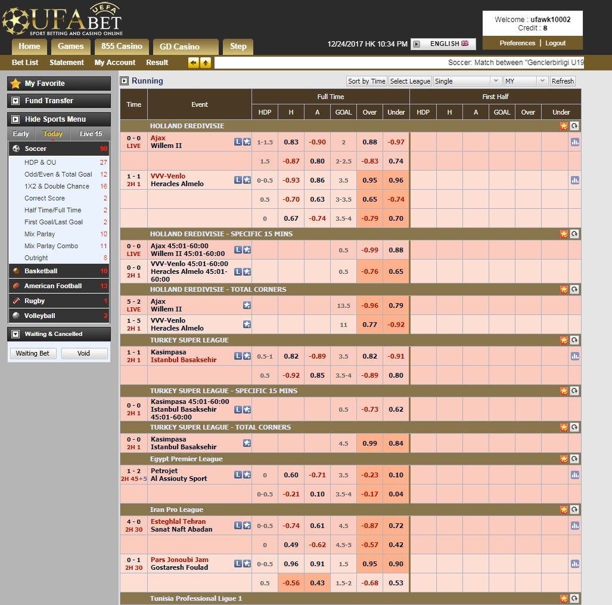Select 0.83 home odds for Ajax
Image resolution: width=612 pixels, height=605 pixels.
click(x=291, y=142)
